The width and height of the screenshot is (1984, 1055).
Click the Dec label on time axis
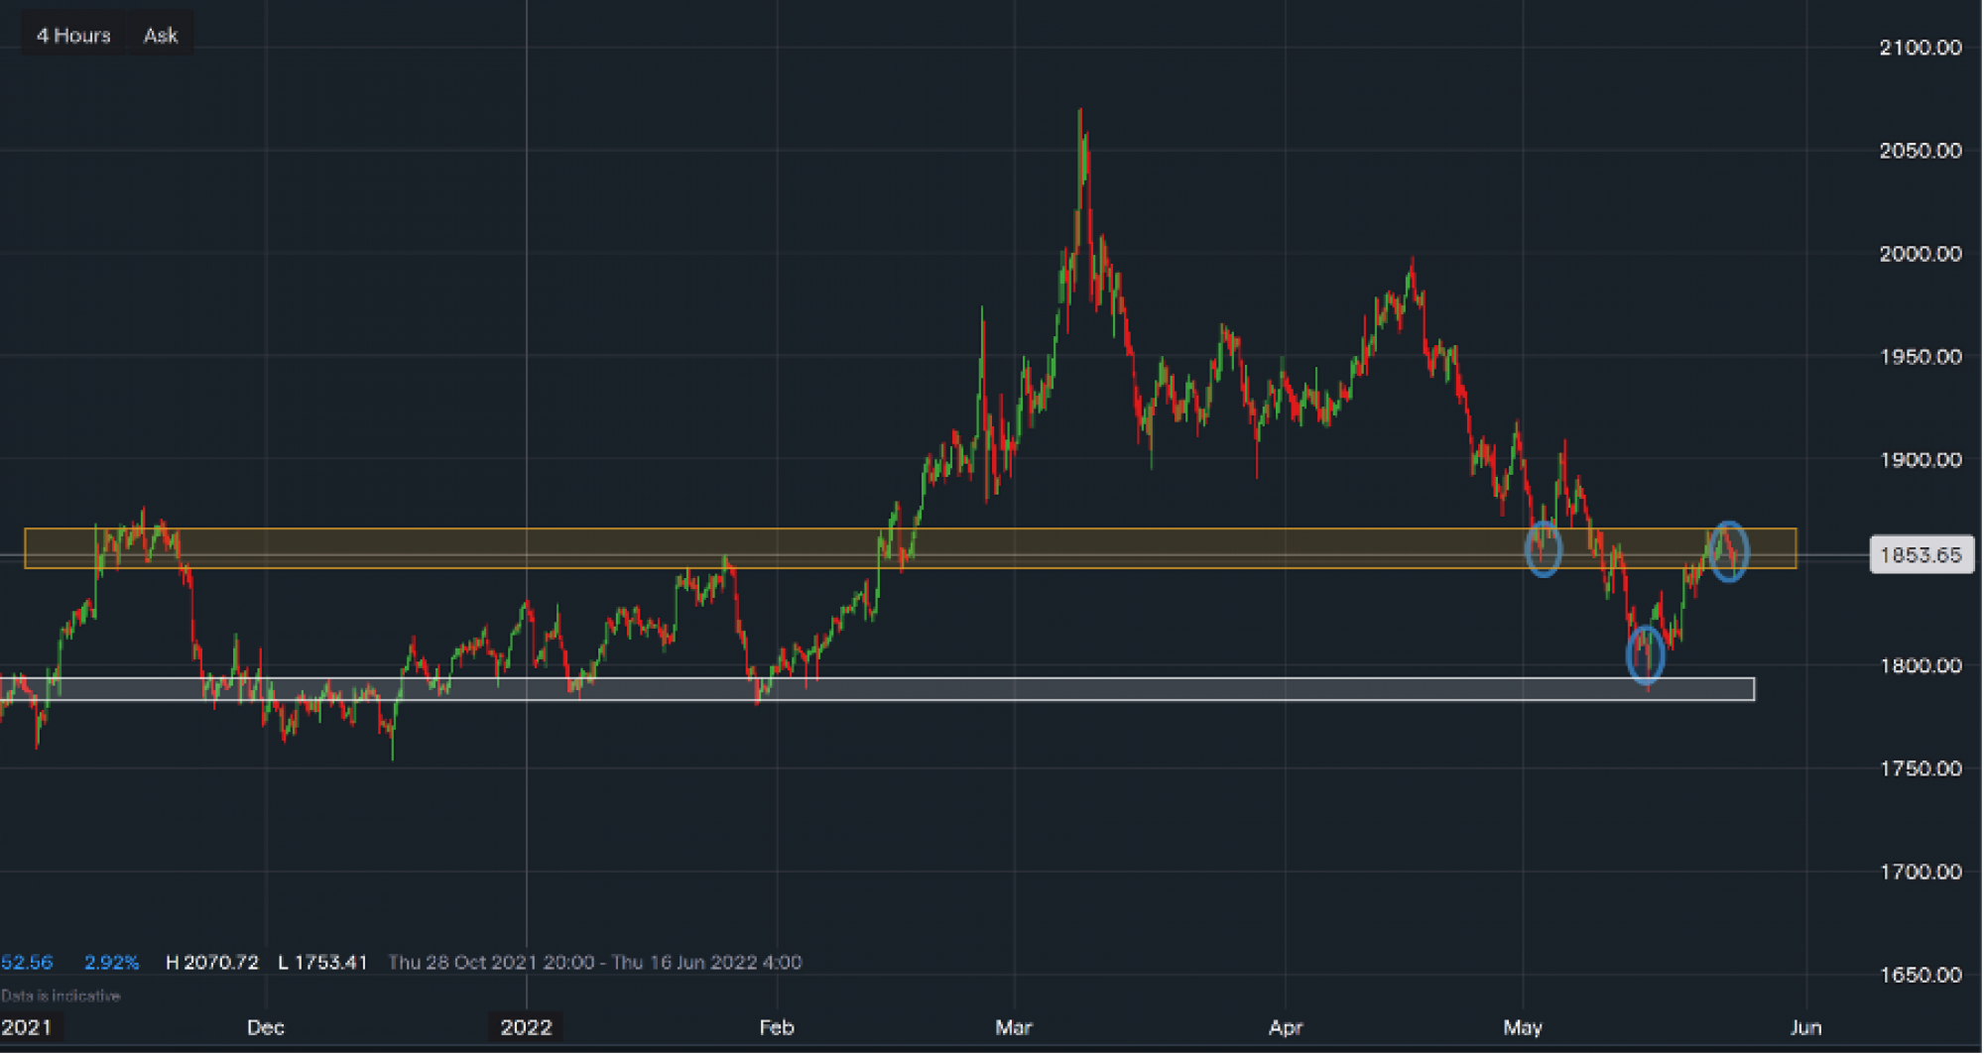click(265, 1027)
